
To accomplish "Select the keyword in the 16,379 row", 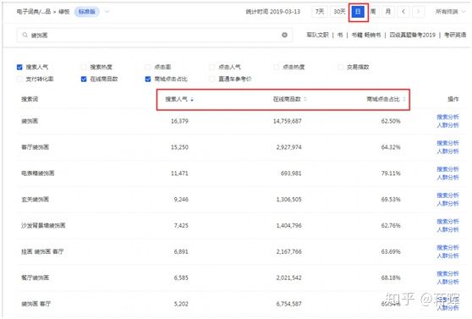I will 30,121.
